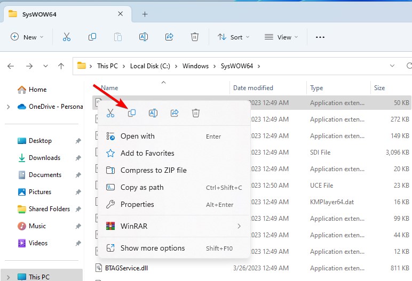
Task: Click the pin icon beside Documents
Action: [x=78, y=175]
